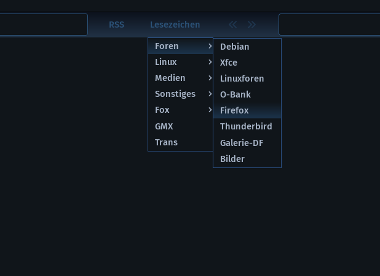Click the highlighted Firefox bookmark
Viewport: 380px width, 276px height.
pos(234,110)
